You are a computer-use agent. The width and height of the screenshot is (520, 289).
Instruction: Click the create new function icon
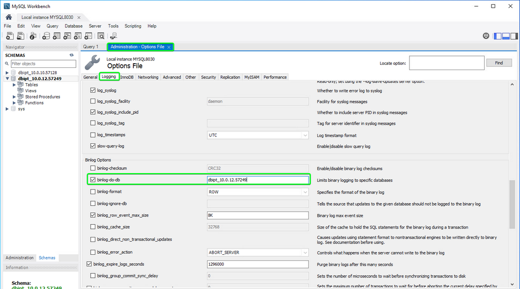pyautogui.click(x=89, y=36)
